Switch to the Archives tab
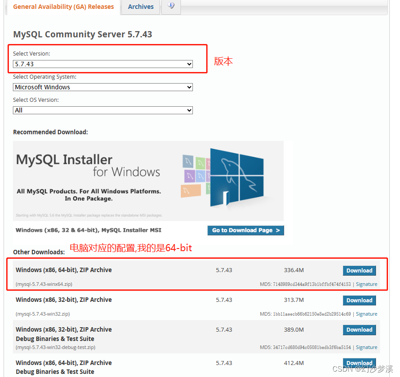This screenshot has width=400, height=377. click(140, 7)
